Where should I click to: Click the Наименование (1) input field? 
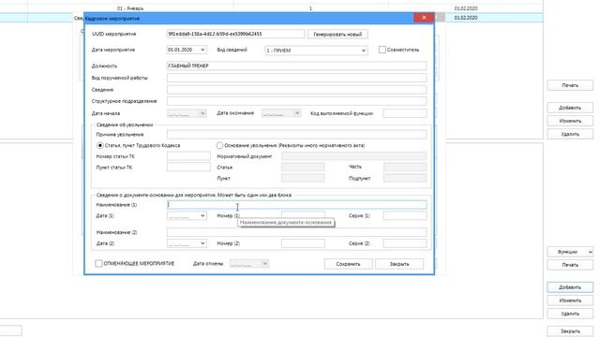pyautogui.click(x=296, y=205)
